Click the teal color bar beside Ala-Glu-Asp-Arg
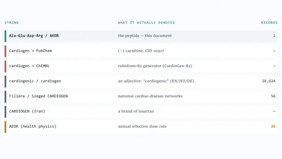 click(5, 36)
